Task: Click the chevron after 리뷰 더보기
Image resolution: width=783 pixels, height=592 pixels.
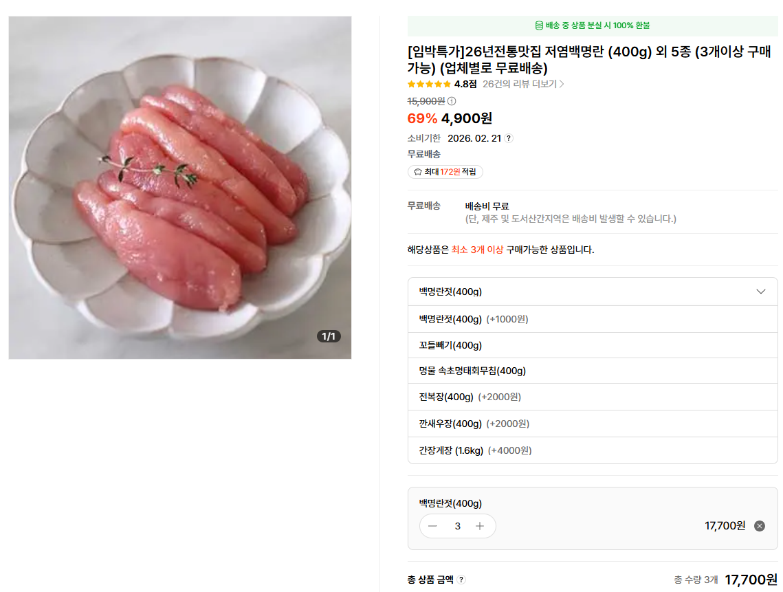Action: [x=562, y=84]
